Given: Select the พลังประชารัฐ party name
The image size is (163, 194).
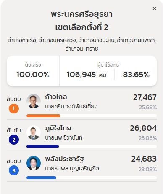Looking at the screenshot, I should point(65,159).
